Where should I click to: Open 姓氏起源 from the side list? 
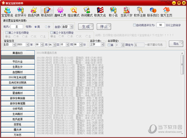point(18,119)
